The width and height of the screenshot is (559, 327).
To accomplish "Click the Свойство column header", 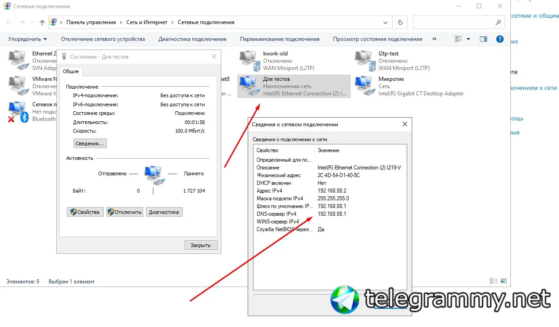I will pos(284,150).
